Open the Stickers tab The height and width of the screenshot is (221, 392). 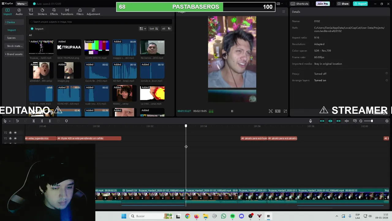click(42, 12)
